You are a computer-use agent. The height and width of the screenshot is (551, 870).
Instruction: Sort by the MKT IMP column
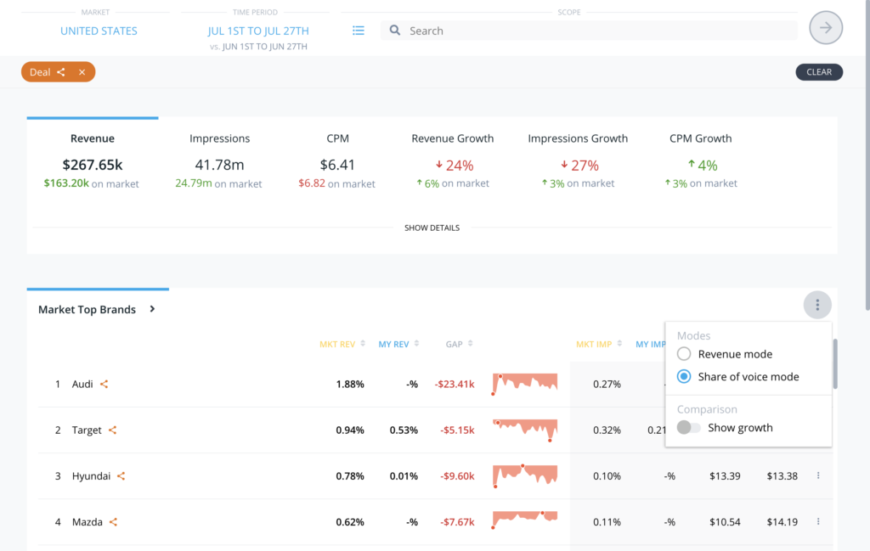point(599,344)
